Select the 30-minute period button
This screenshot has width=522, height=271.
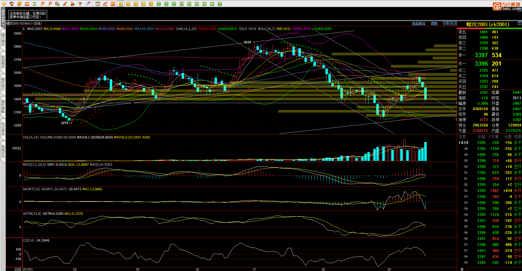(189, 4)
